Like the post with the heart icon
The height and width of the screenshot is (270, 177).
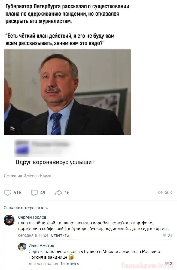8,193
